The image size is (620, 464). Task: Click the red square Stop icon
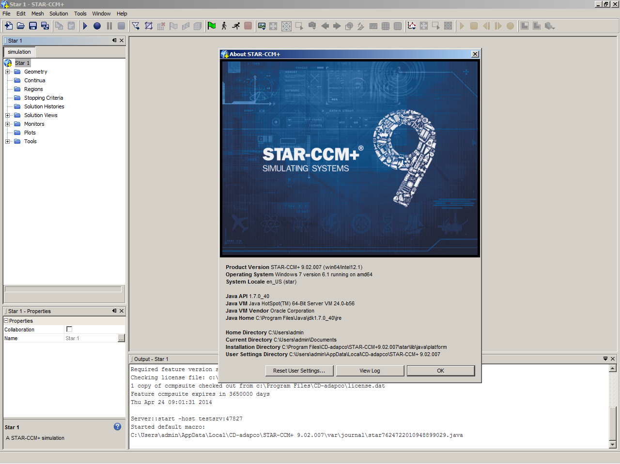[248, 26]
